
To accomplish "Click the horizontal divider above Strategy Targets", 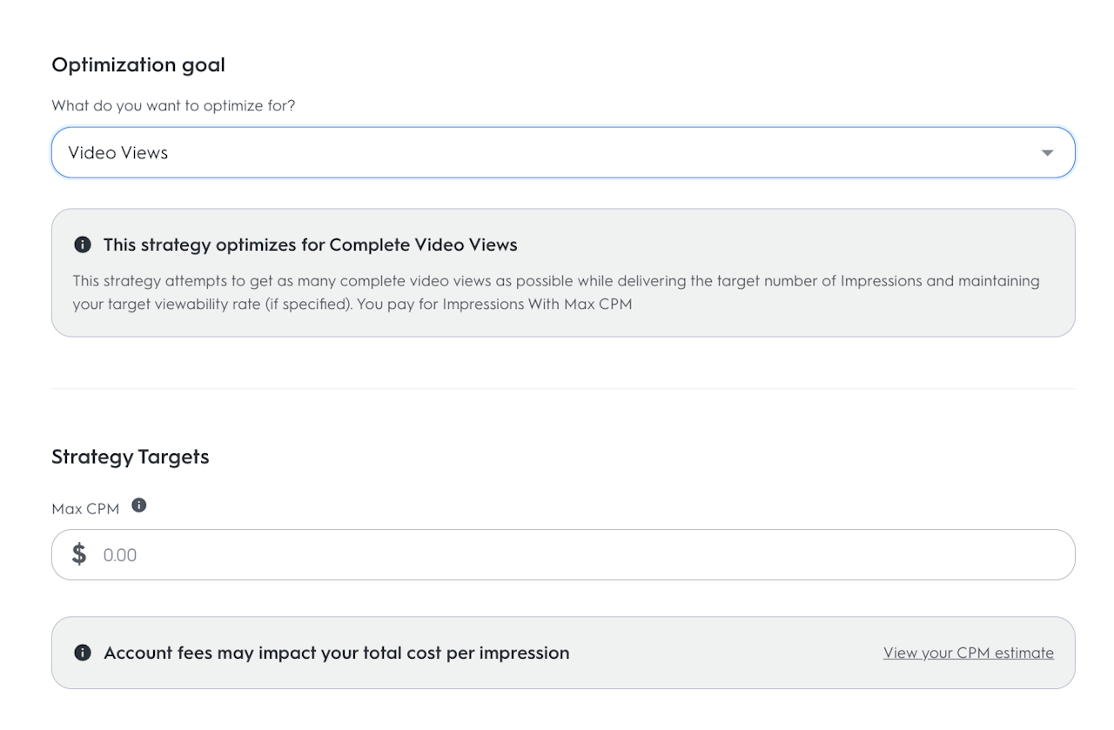I will pos(562,388).
